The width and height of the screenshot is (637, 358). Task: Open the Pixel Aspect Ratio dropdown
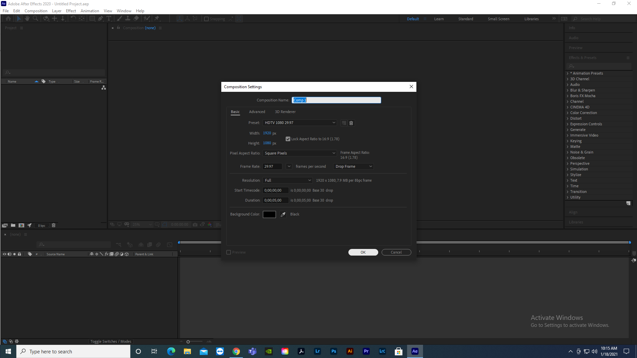click(x=300, y=153)
